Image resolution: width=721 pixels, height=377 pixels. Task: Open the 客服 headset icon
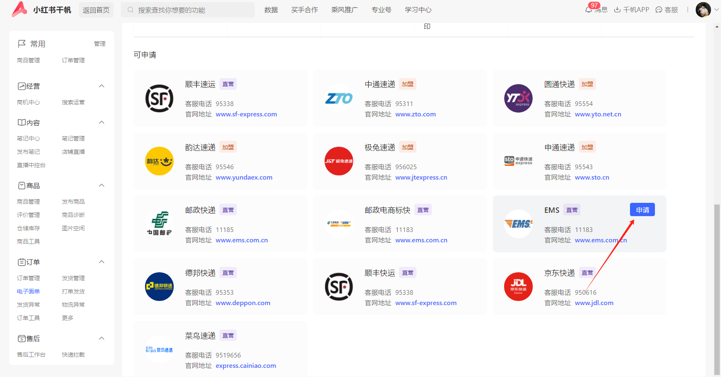click(x=659, y=10)
